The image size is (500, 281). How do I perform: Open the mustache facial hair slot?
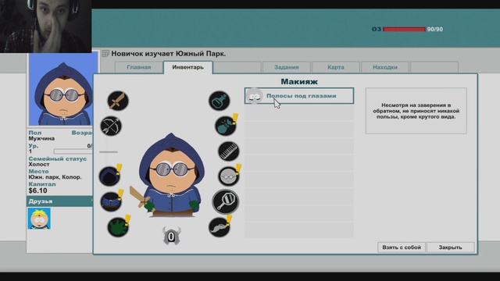220,227
